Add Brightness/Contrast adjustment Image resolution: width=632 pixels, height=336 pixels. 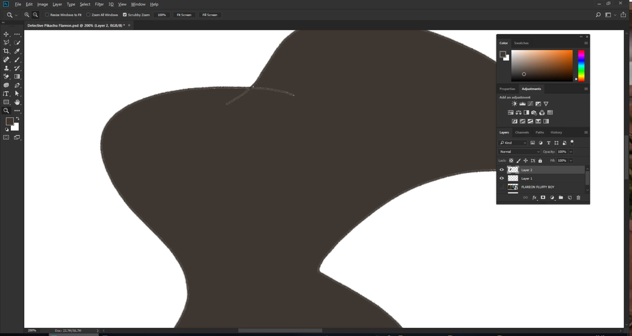tap(514, 104)
